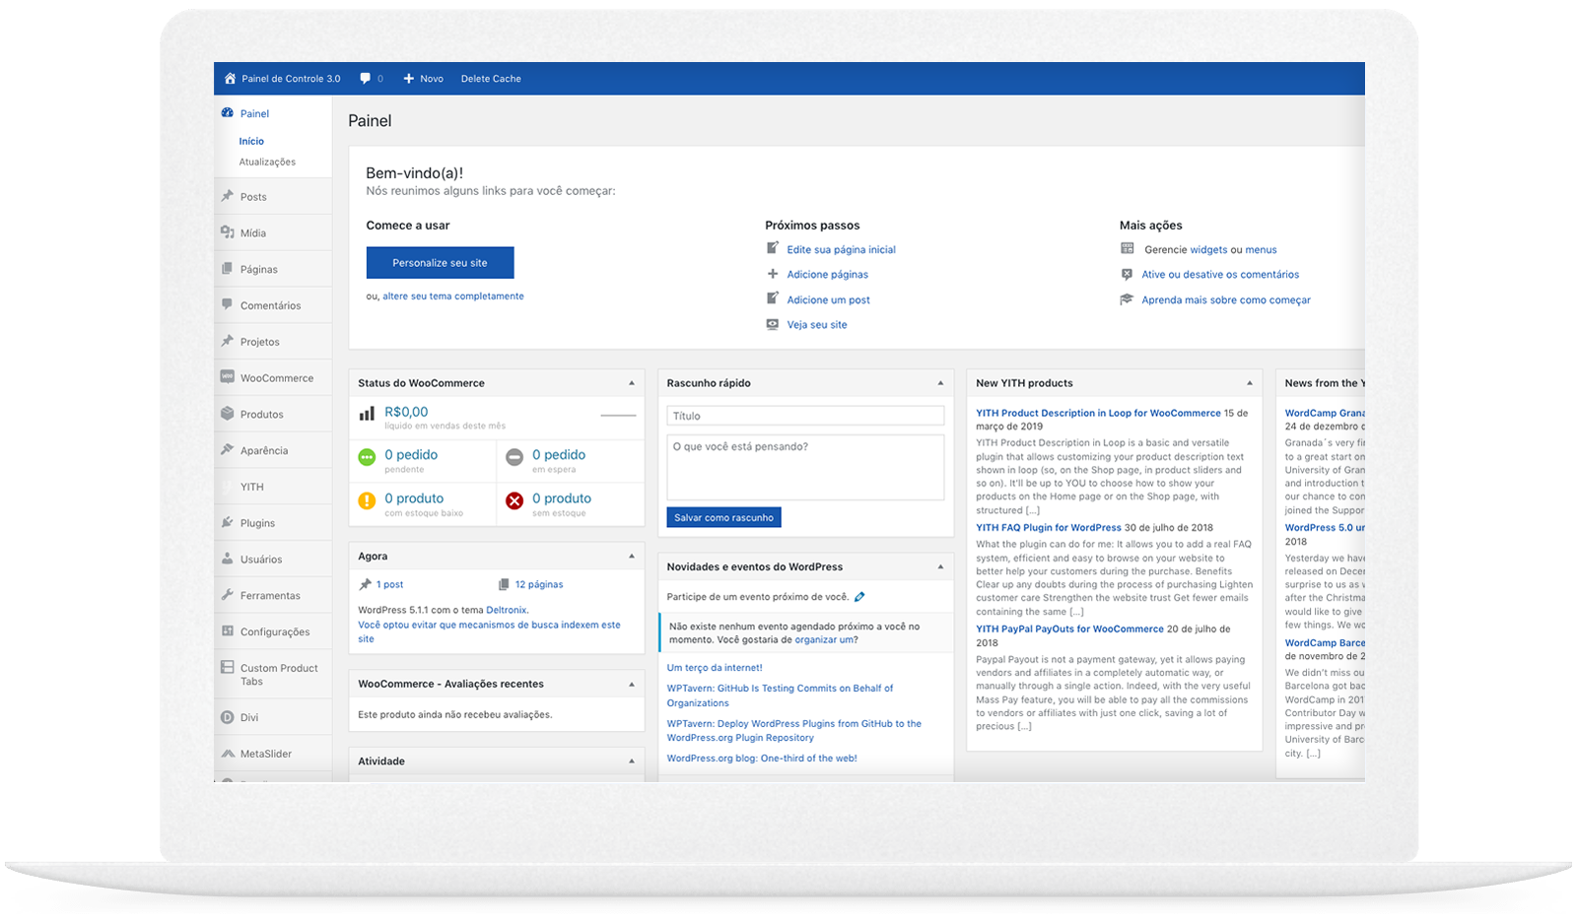Open the Novo menu in admin bar
This screenshot has height=924, width=1577.
(x=424, y=79)
